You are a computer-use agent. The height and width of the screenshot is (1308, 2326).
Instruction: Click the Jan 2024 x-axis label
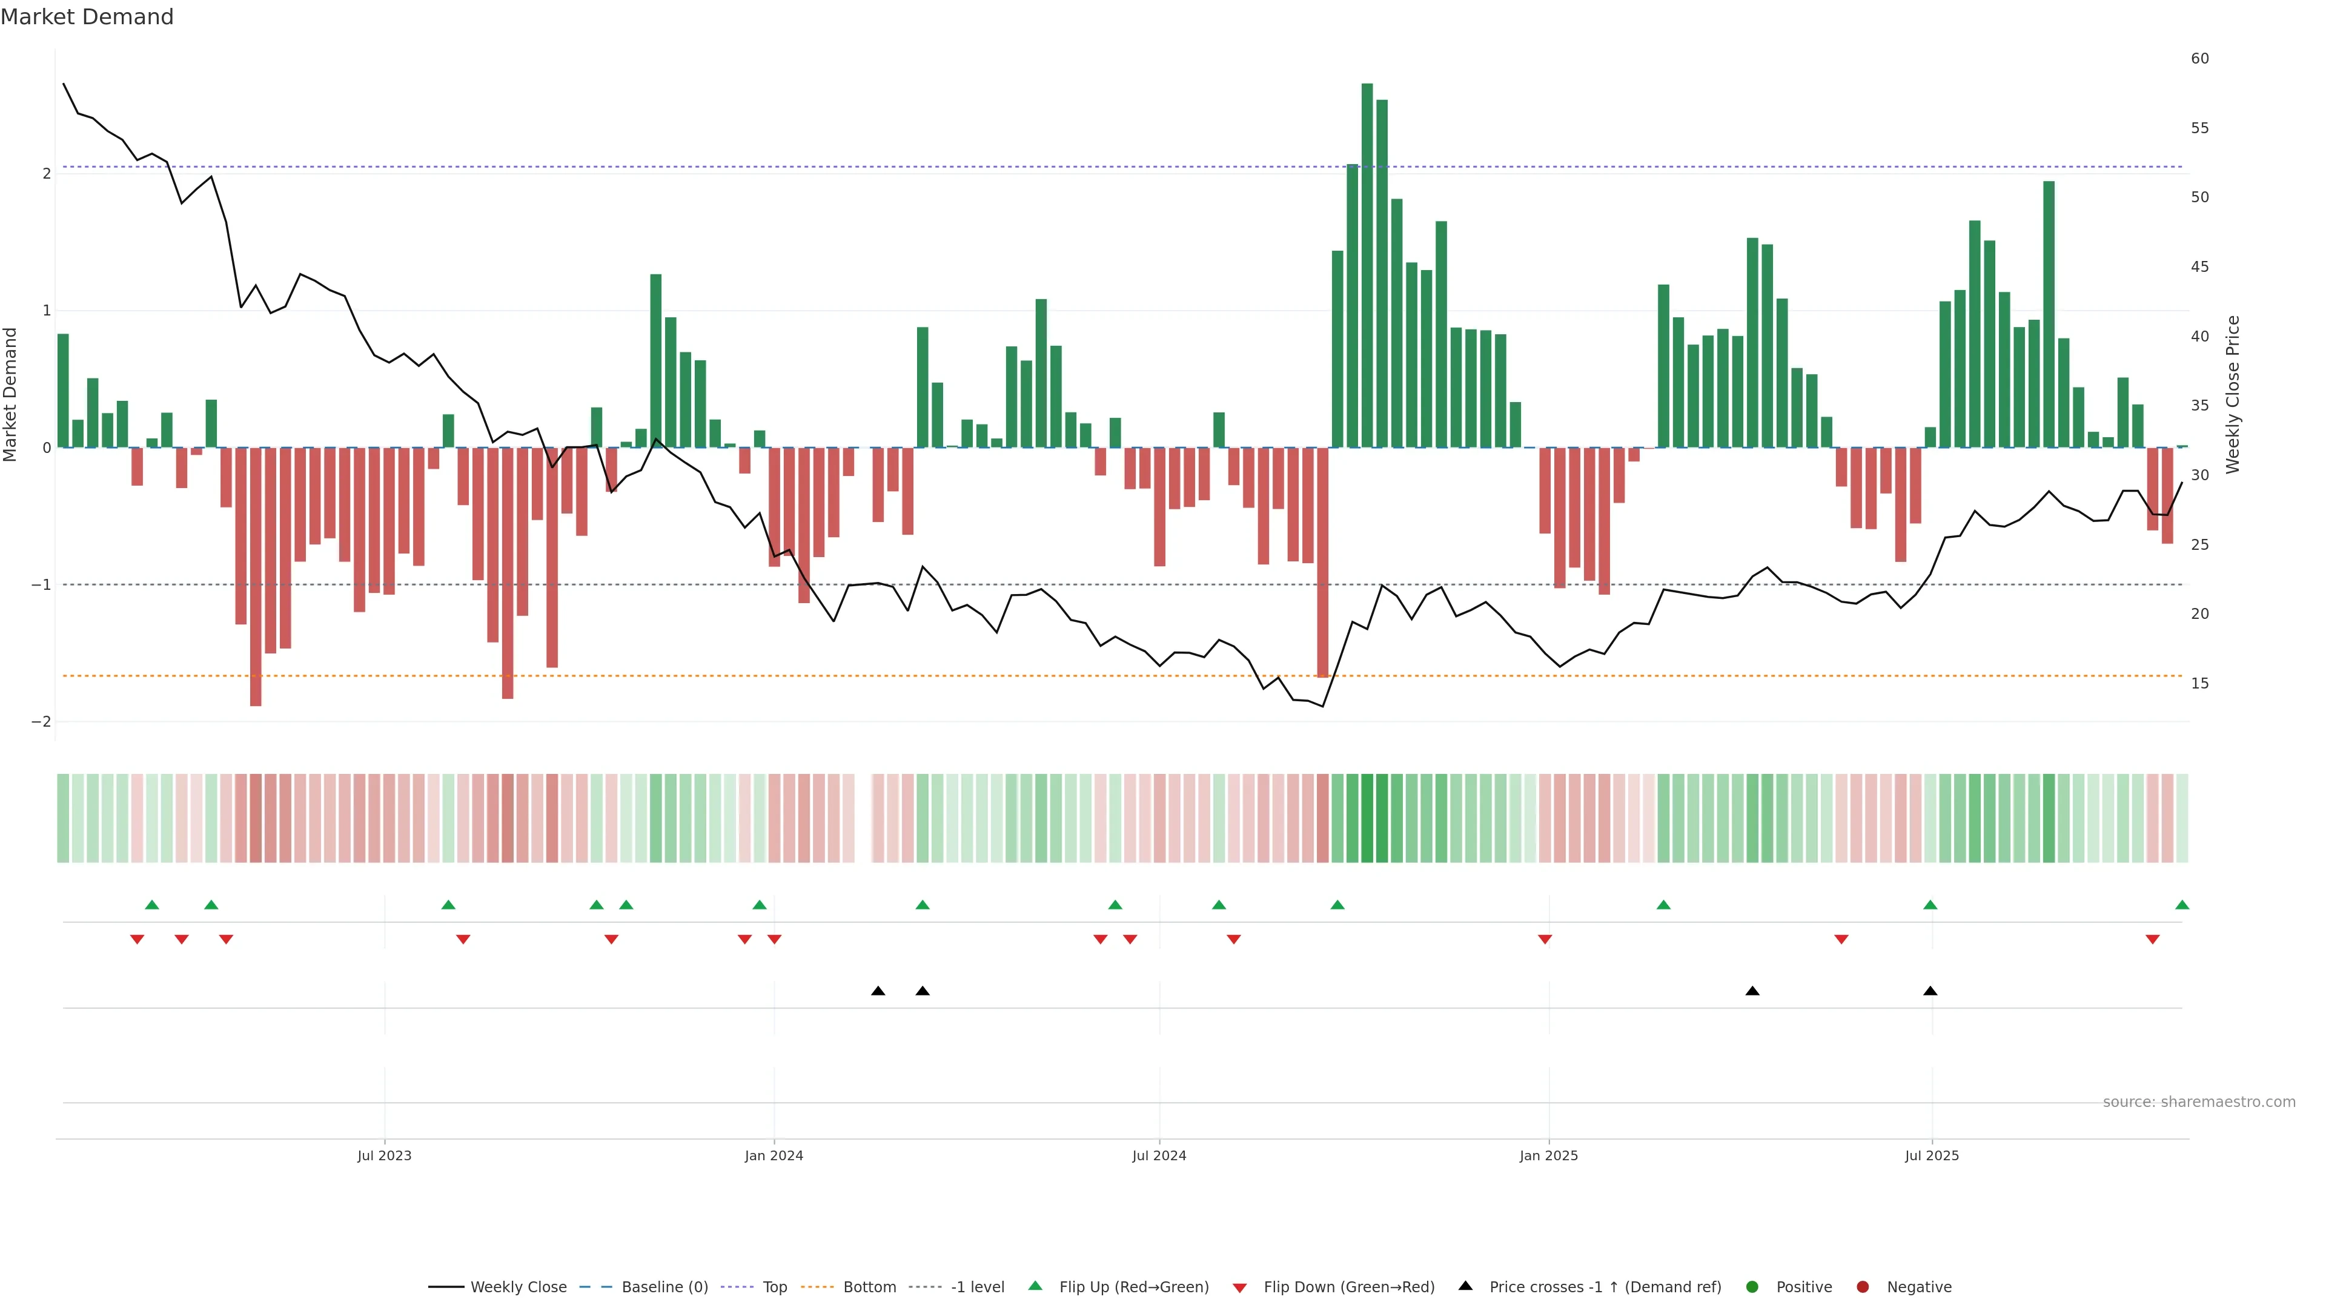pos(774,1155)
